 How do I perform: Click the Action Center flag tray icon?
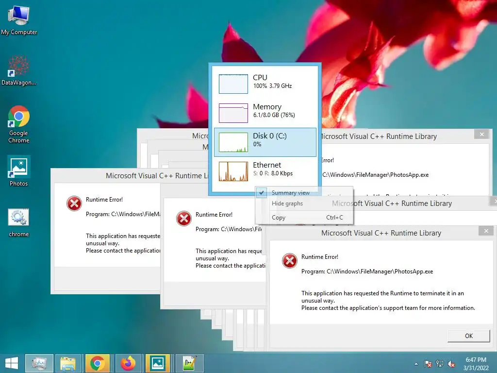428,364
